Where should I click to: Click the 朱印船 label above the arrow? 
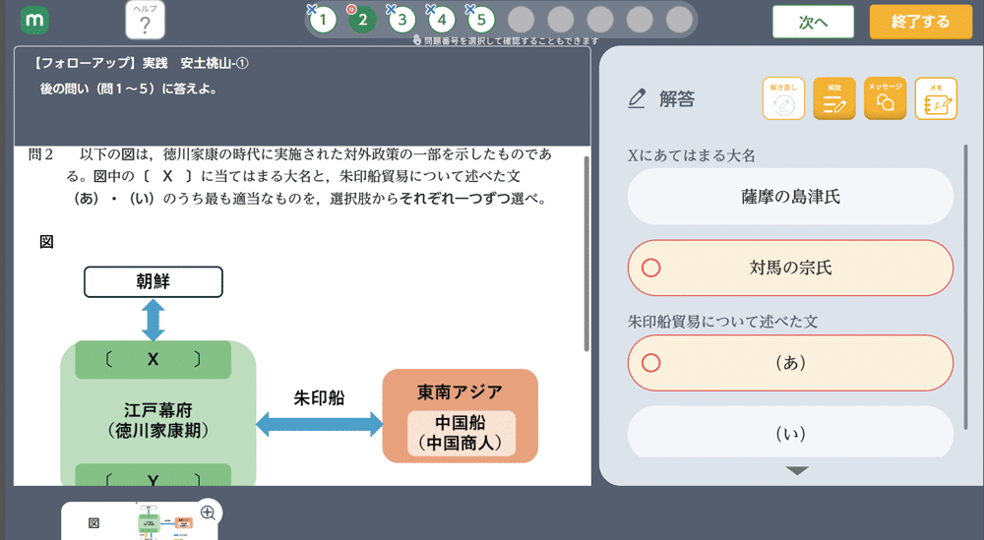319,397
